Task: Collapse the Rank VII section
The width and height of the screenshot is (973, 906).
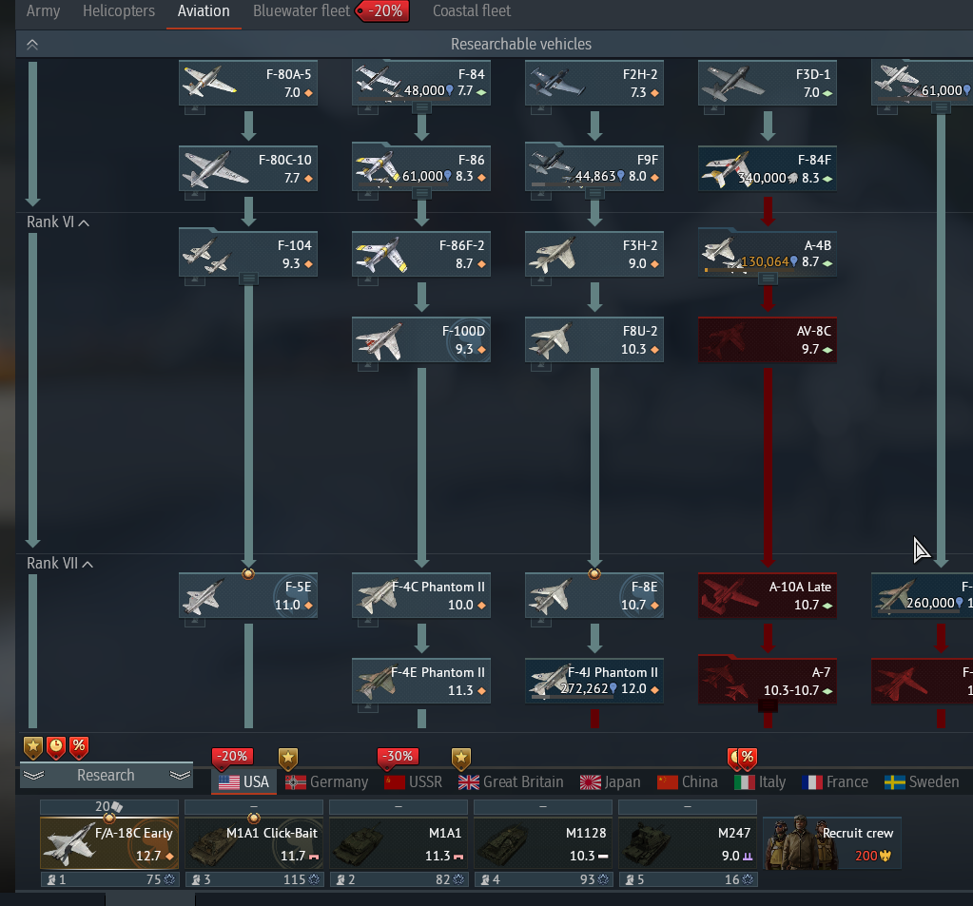Action: click(x=60, y=563)
